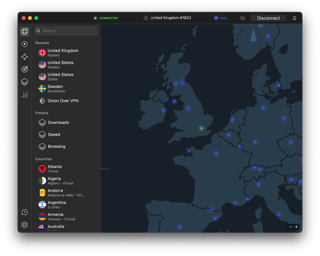Click the Downloads preset layers icon
This screenshot has width=320, height=256.
point(42,123)
